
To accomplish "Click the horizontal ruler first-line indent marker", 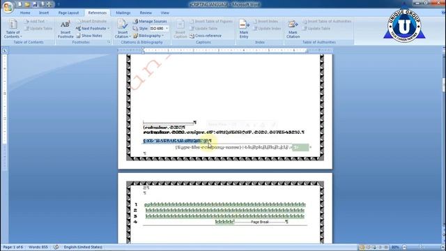I will tap(143, 49).
